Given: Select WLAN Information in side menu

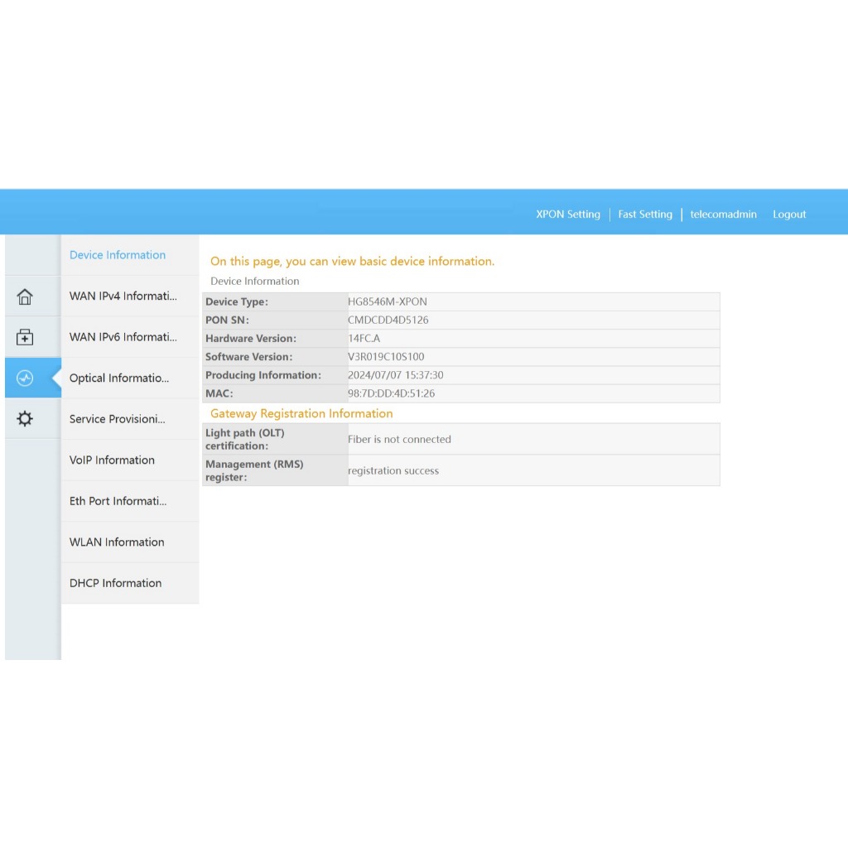Looking at the screenshot, I should pos(117,542).
